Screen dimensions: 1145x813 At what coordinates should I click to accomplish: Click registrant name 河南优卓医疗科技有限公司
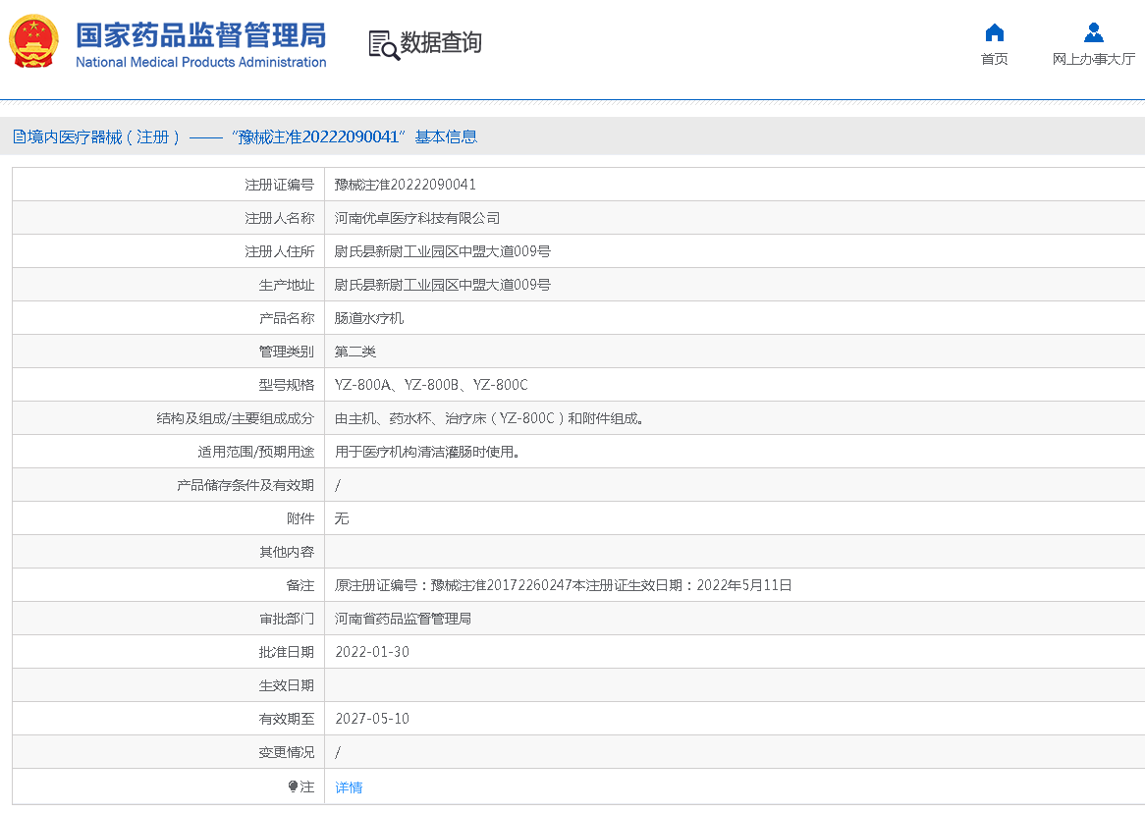417,218
